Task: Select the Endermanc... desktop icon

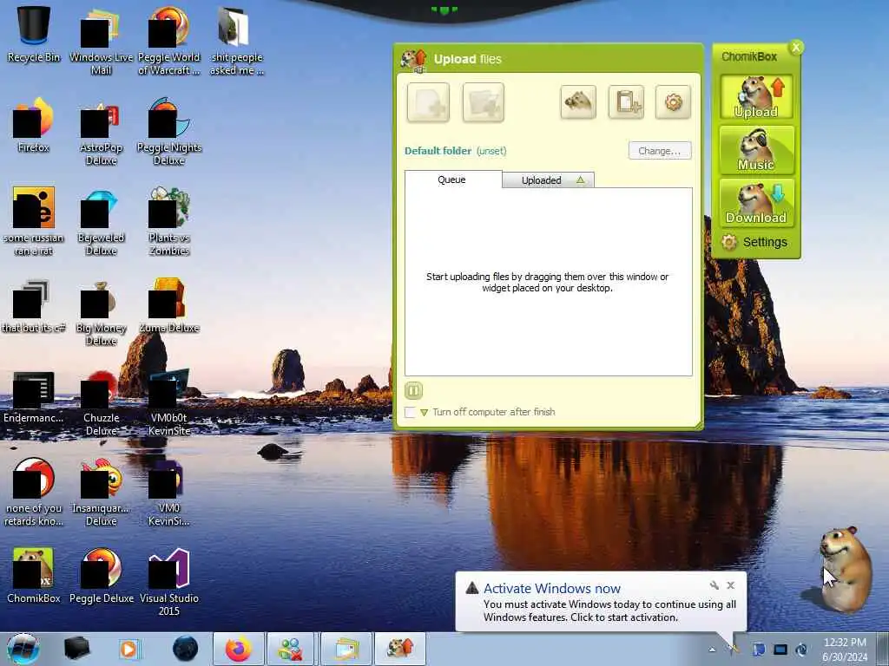Action: click(34, 396)
